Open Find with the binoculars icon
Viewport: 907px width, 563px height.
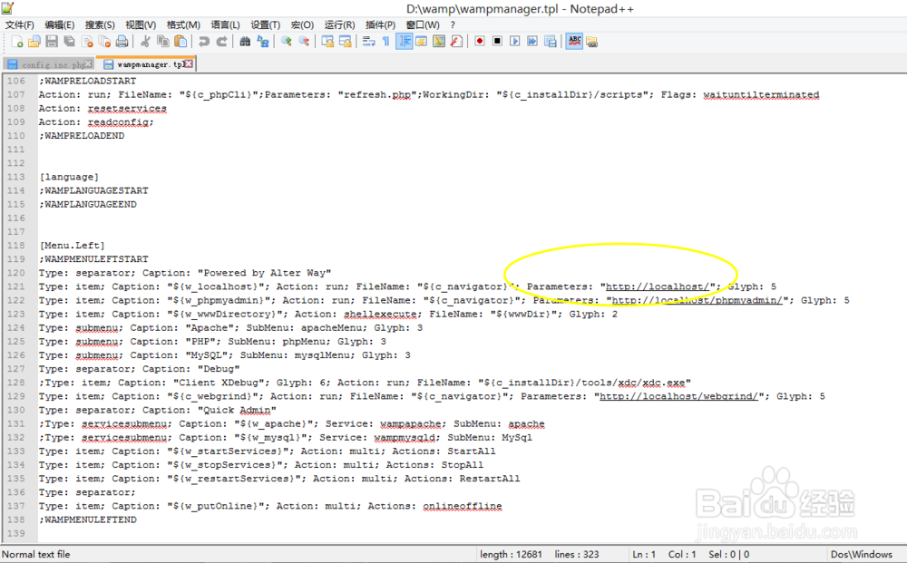coord(245,41)
